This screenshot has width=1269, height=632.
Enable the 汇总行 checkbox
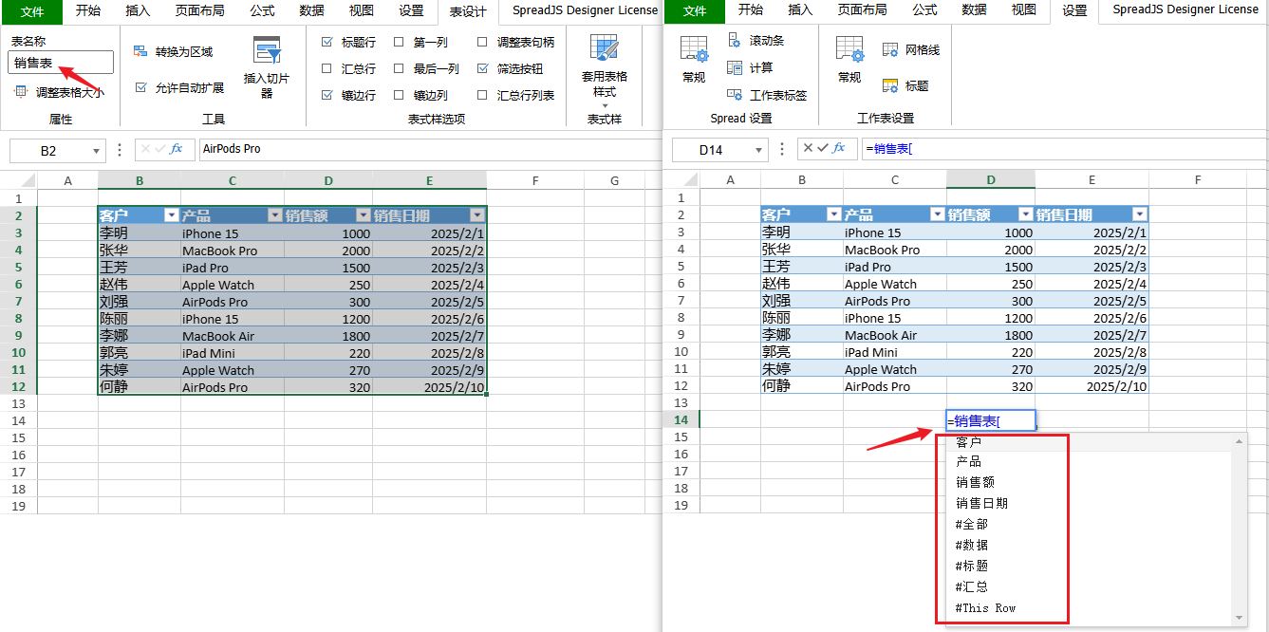click(x=327, y=67)
